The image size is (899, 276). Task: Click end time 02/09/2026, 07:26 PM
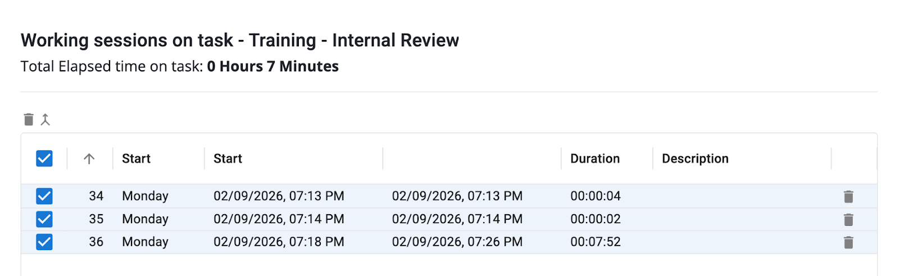(457, 242)
